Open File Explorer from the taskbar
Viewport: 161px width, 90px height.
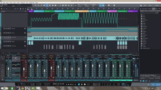pyautogui.click(x=7, y=88)
